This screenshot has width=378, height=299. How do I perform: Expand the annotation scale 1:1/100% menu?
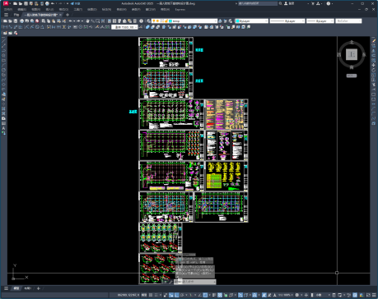click(x=286, y=295)
